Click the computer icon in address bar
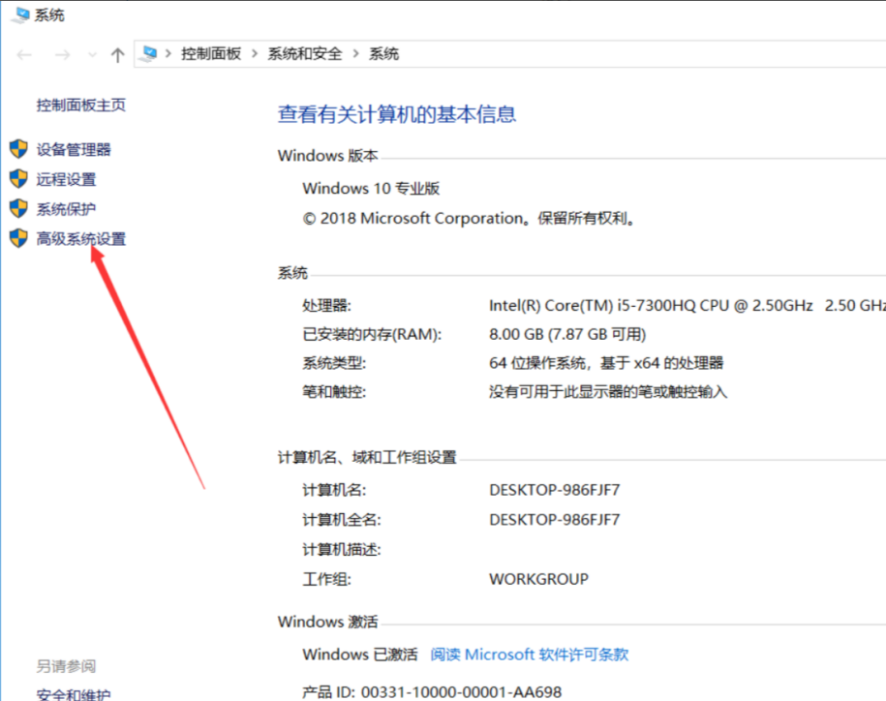 [149, 54]
